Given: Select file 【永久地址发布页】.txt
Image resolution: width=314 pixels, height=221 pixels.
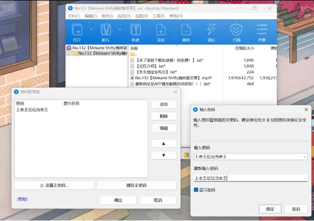Looking at the screenshot, I should [154, 72].
